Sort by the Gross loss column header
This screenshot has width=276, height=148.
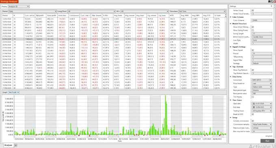click(63, 15)
